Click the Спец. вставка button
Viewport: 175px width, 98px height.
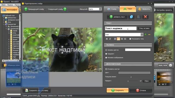pos(144,28)
